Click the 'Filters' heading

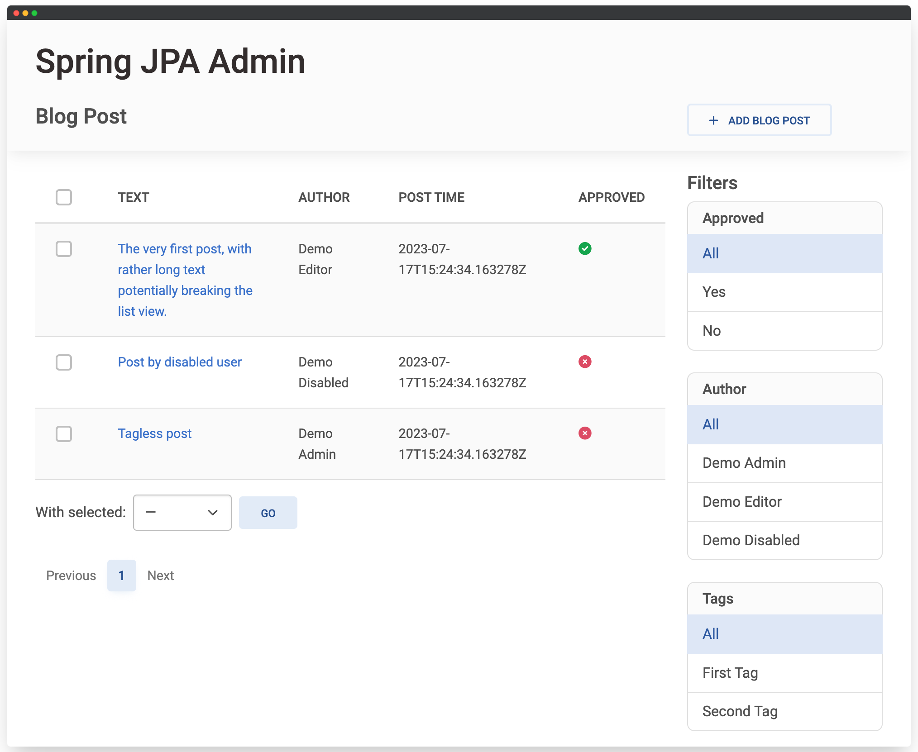[712, 183]
